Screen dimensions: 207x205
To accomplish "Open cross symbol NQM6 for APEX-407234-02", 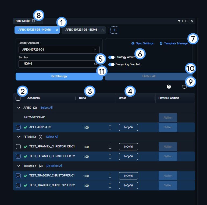I will pos(129,127).
